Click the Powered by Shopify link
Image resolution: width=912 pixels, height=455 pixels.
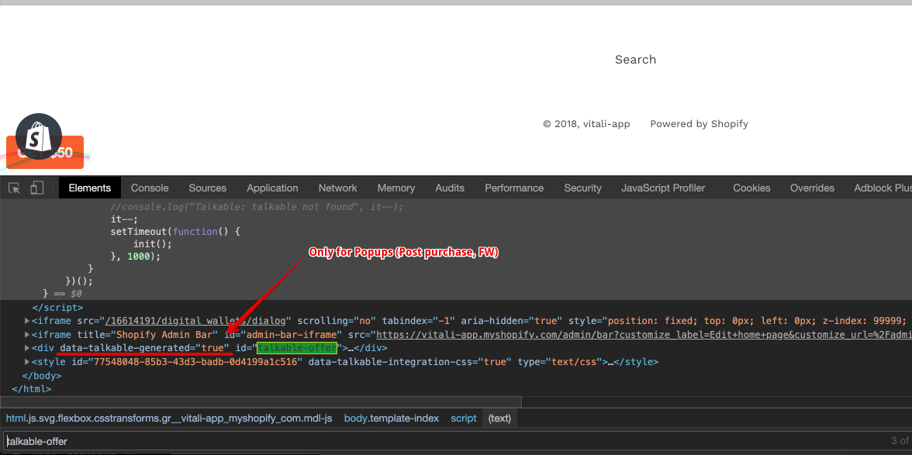pyautogui.click(x=700, y=124)
